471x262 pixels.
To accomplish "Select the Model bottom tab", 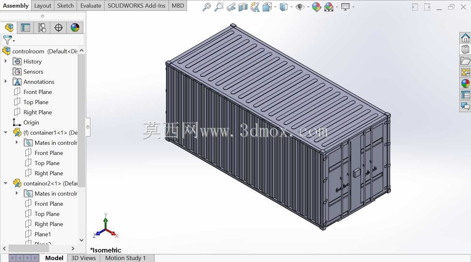I will point(54,258).
